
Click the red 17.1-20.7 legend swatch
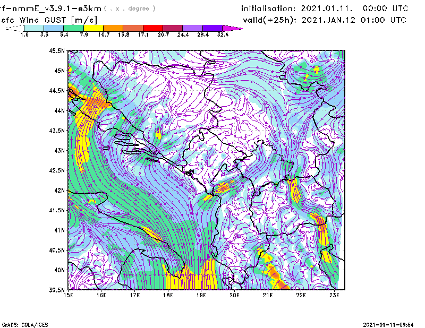[x=153, y=28]
